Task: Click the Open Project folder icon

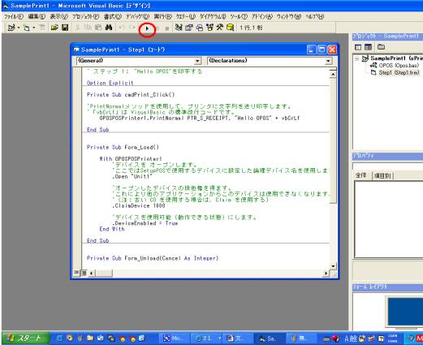Action: (54, 28)
